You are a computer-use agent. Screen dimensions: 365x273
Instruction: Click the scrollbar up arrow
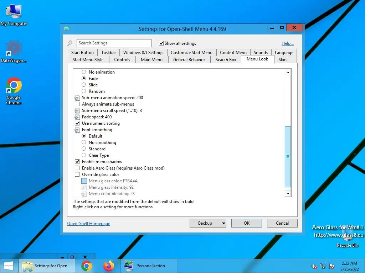pos(288,72)
